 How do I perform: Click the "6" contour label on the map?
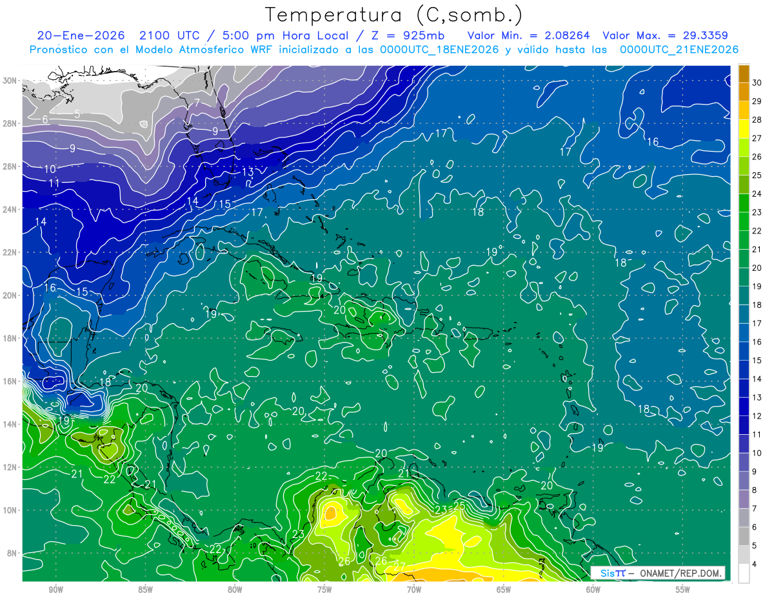(x=45, y=119)
